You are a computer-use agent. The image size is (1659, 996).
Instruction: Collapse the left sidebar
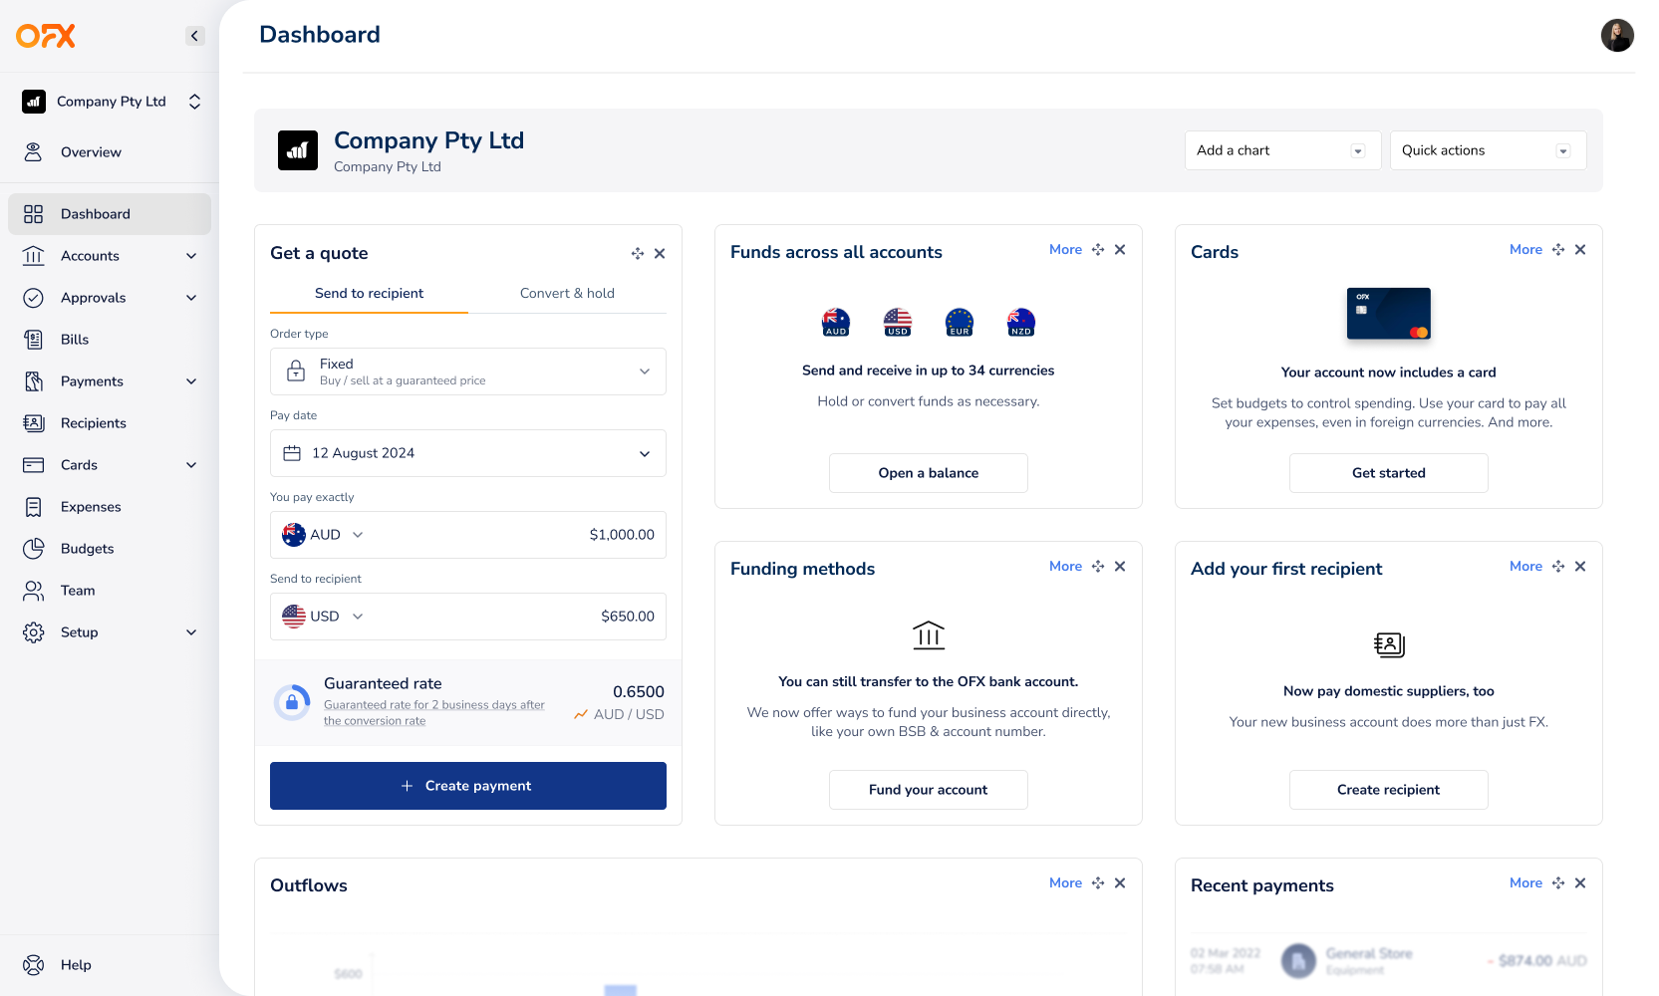(x=195, y=35)
